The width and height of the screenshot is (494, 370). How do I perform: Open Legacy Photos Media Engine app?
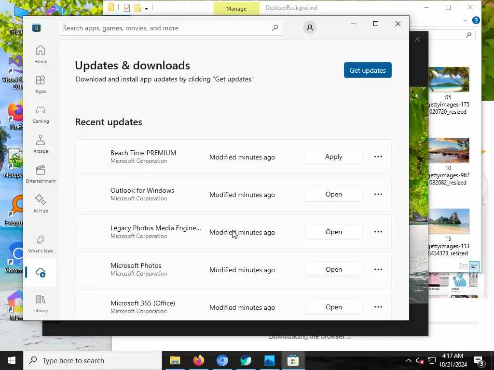coord(334,232)
